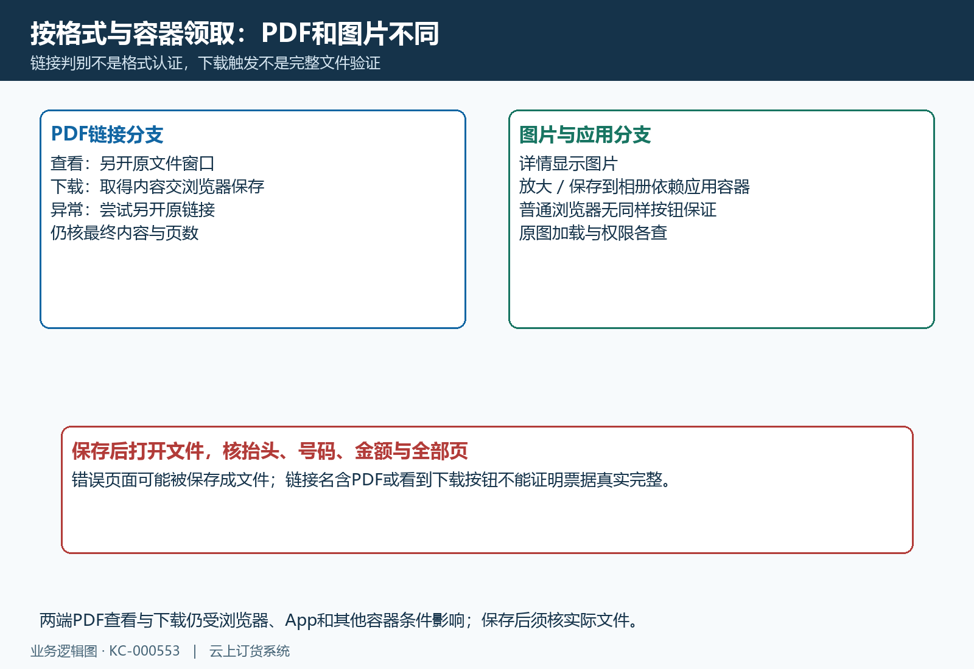
Task: Click the PDF链接分支 heading
Action: pos(107,134)
